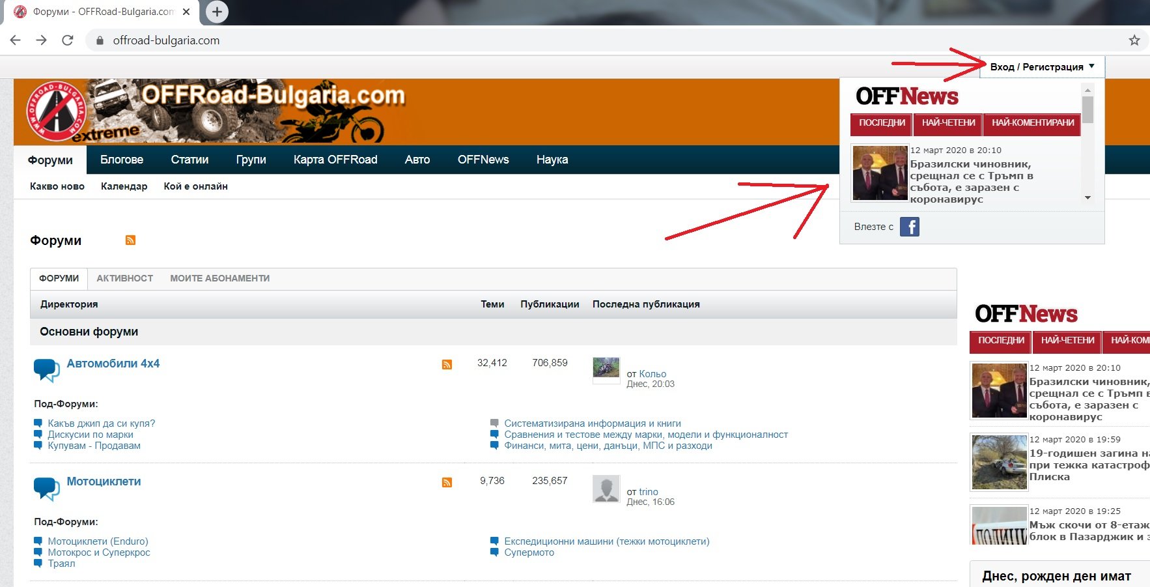Open the Групи menu item
The image size is (1150, 587).
coord(251,160)
